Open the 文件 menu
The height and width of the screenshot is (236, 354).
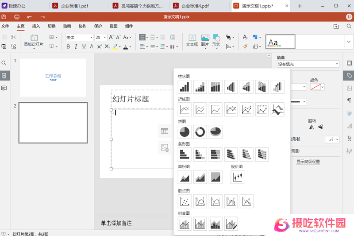(x=5, y=26)
